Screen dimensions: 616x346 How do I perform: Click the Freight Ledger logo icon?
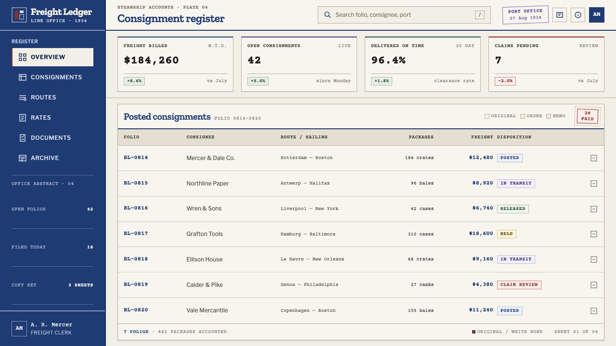(x=19, y=15)
